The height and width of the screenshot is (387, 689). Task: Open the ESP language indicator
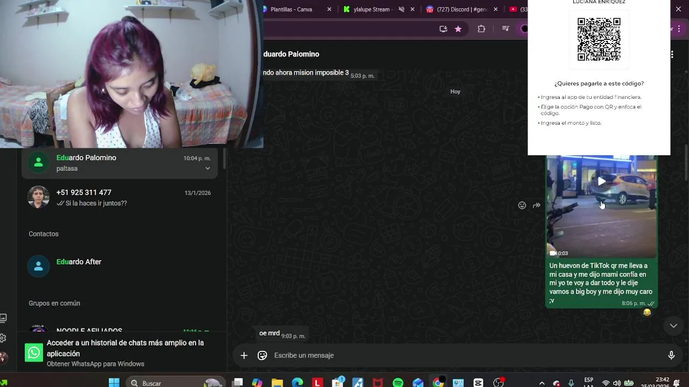coord(589,383)
